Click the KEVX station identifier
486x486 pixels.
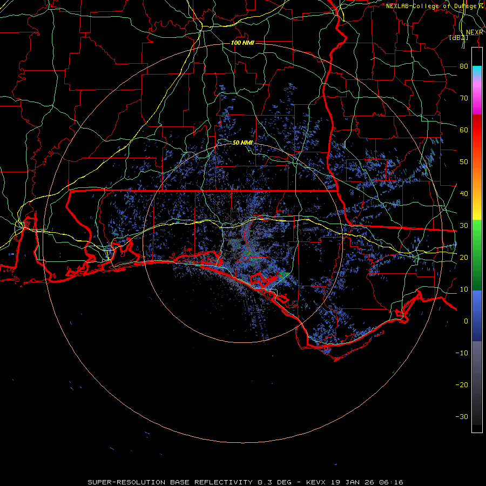(316, 482)
